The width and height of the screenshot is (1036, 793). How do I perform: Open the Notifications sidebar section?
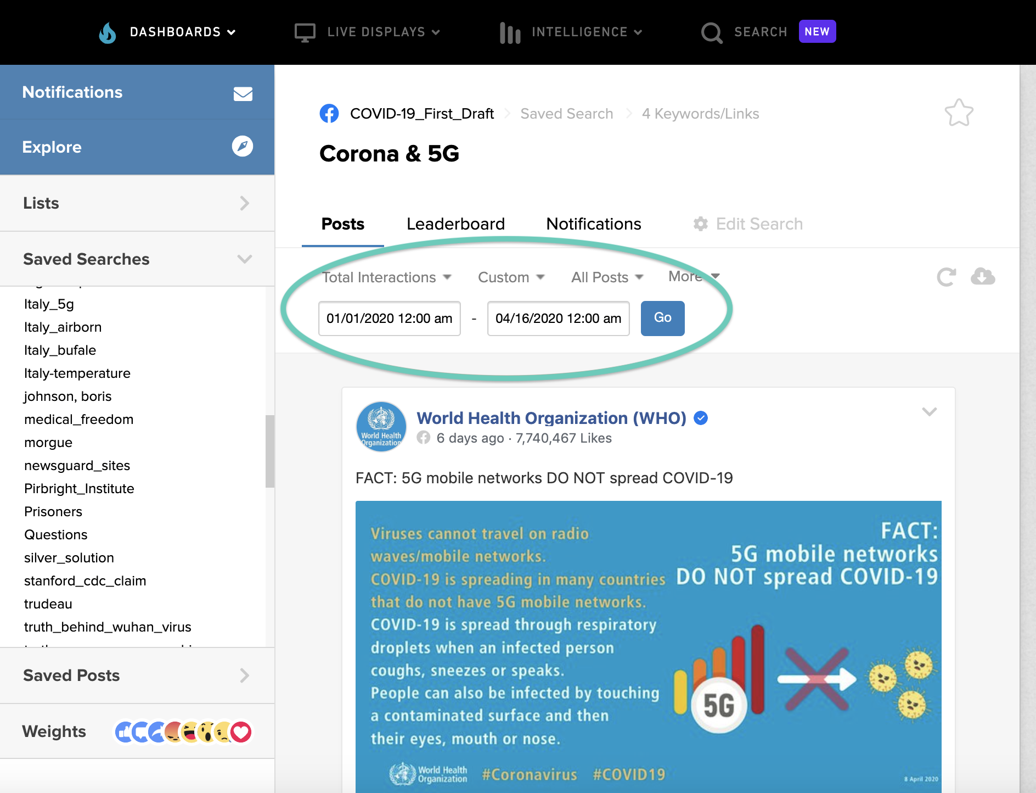point(137,92)
